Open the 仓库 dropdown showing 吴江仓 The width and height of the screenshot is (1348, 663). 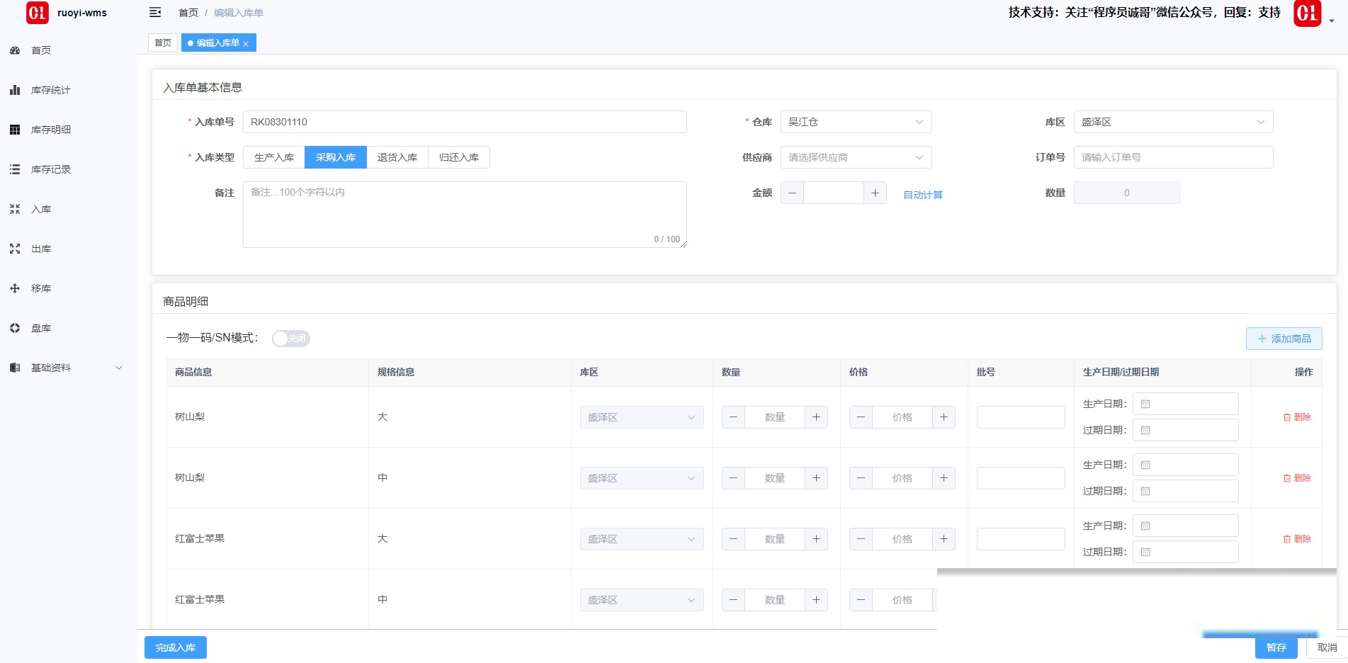(856, 122)
